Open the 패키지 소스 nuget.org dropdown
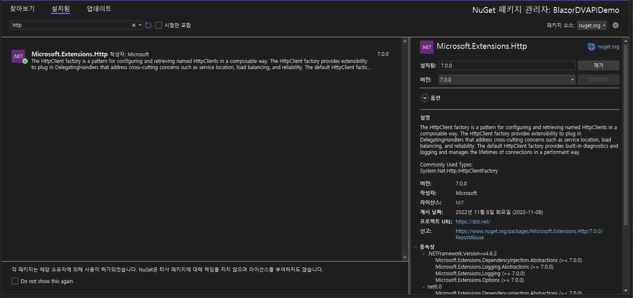633x298 pixels. click(592, 26)
